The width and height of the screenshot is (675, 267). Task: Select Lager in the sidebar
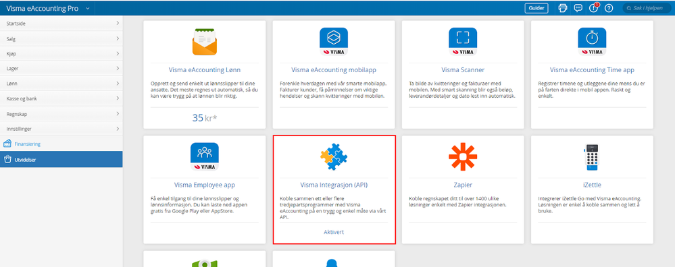[61, 68]
